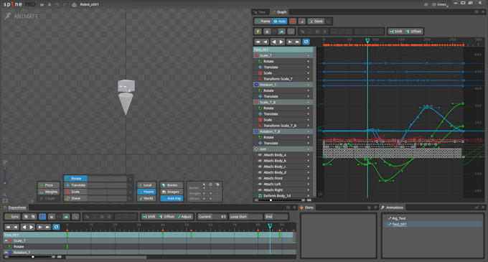This screenshot has width=488, height=262.
Task: Select the Rotation_T_B bone row in Graph list
Action: 283,131
